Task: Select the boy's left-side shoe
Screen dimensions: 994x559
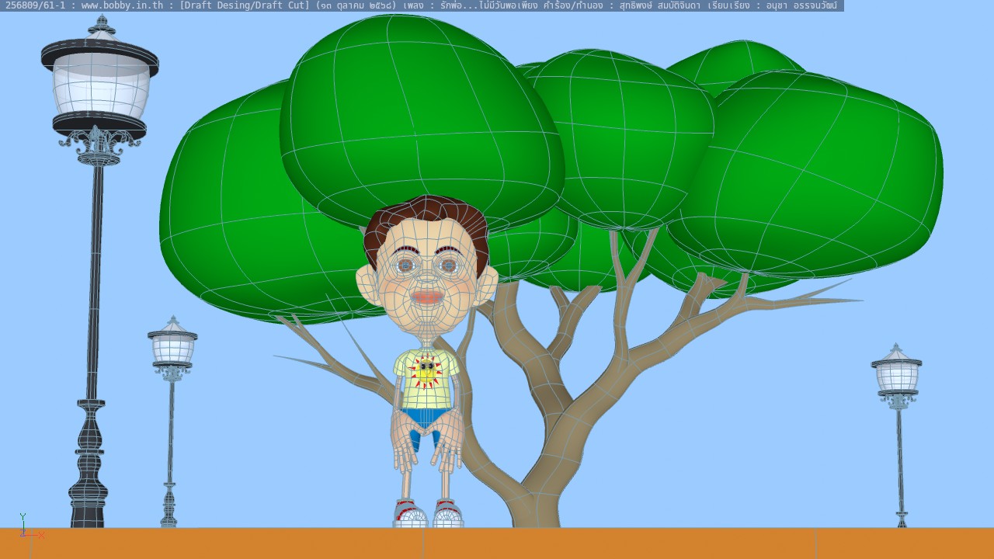Action: click(409, 514)
